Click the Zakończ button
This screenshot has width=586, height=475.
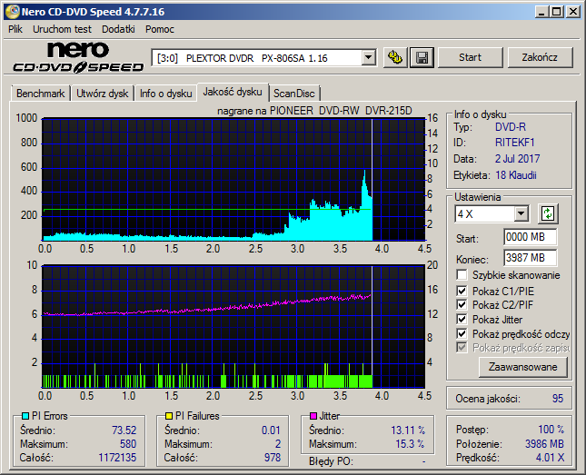(x=540, y=57)
